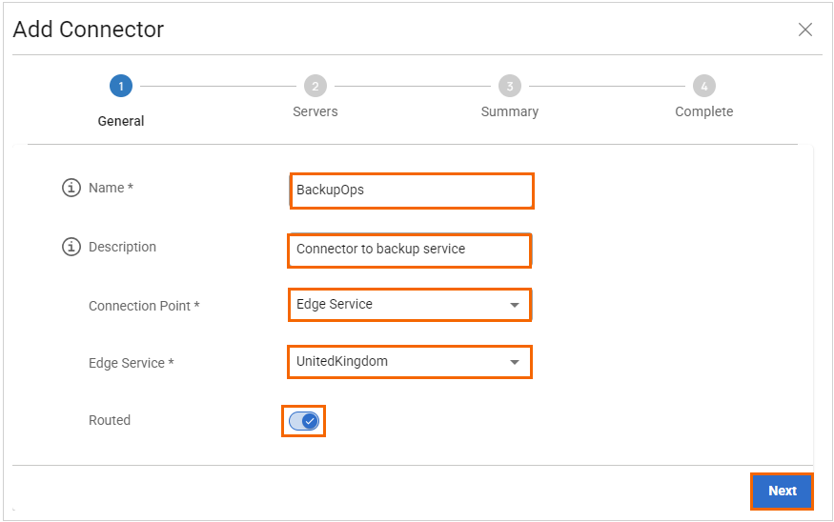This screenshot has height=522, width=834.
Task: Close the Add Connector dialog
Action: point(805,30)
